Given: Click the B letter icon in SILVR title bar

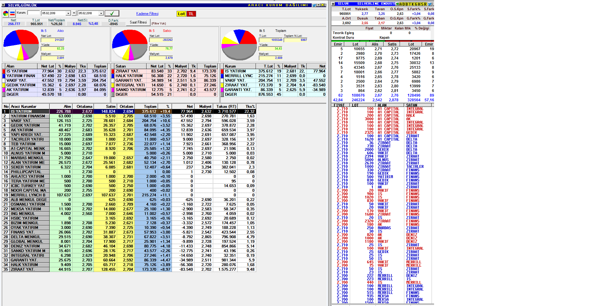Looking at the screenshot, I should [407, 4].
